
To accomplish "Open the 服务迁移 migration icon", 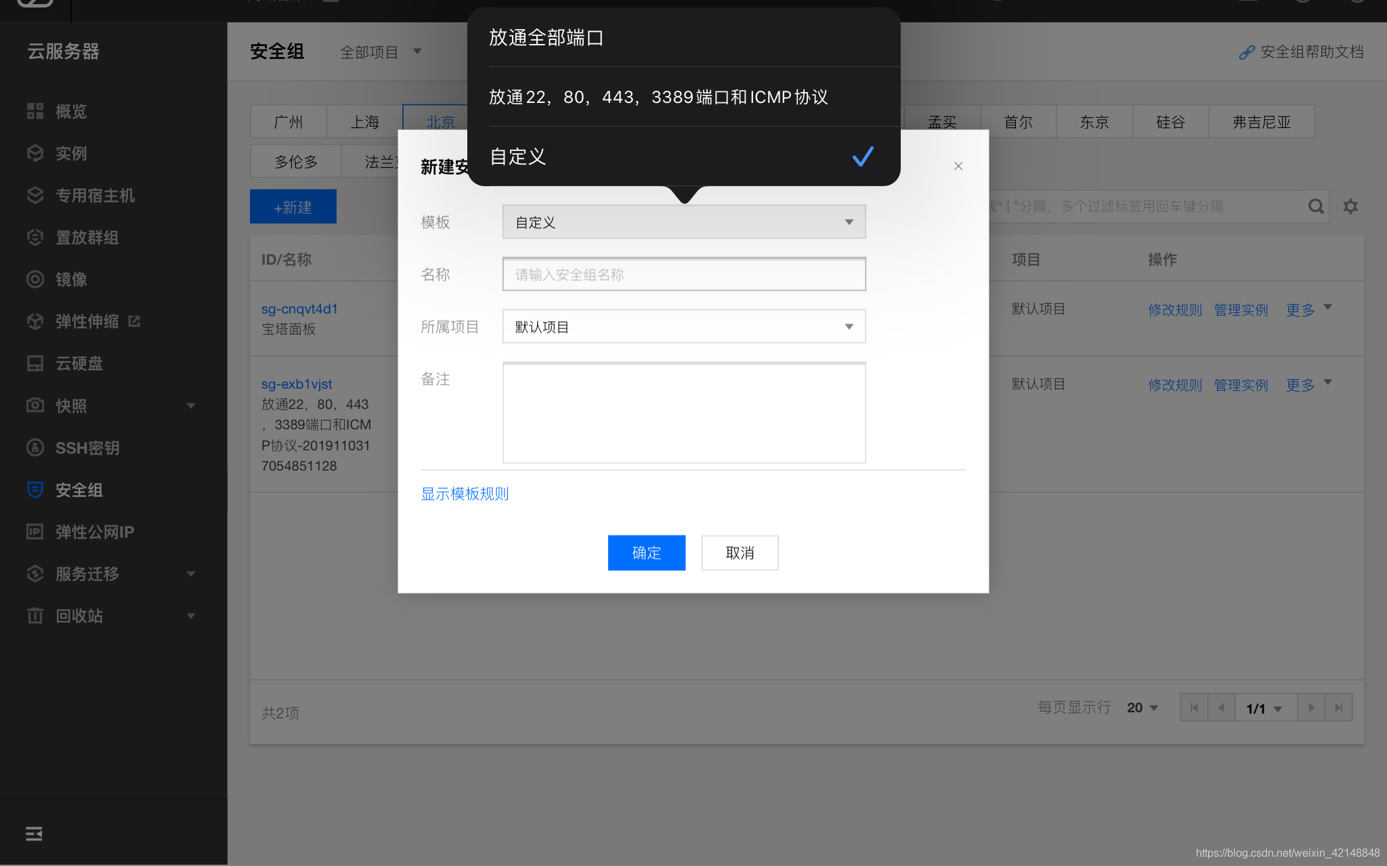I will point(35,573).
